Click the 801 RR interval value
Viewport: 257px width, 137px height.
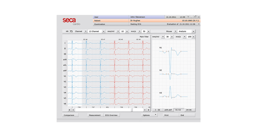tap(107, 107)
